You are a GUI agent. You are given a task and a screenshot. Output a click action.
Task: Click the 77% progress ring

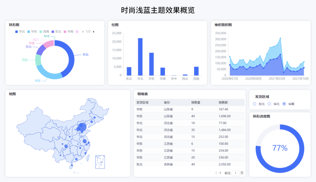click(x=279, y=148)
